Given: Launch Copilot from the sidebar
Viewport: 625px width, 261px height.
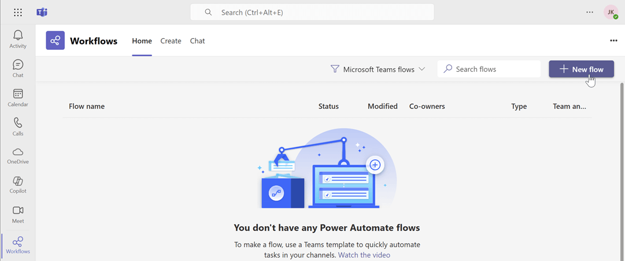Looking at the screenshot, I should 18,185.
